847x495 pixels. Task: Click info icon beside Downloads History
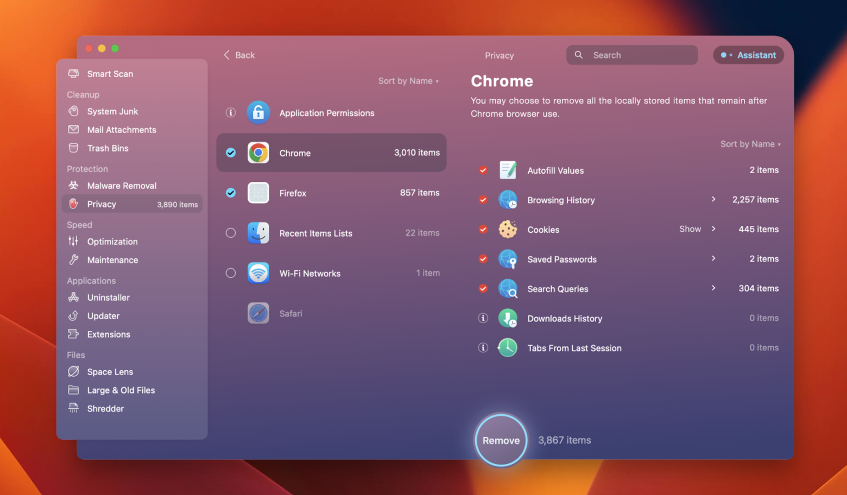tap(483, 318)
